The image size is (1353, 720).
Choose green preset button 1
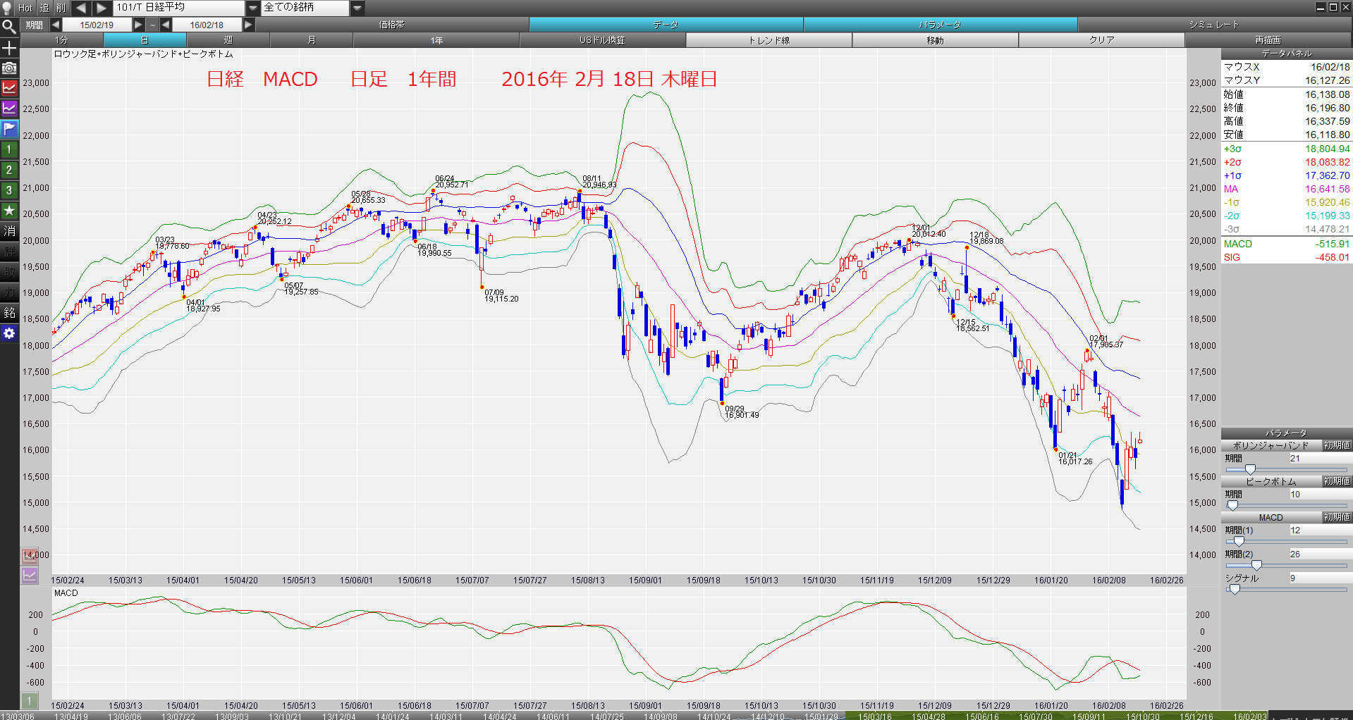pyautogui.click(x=9, y=149)
